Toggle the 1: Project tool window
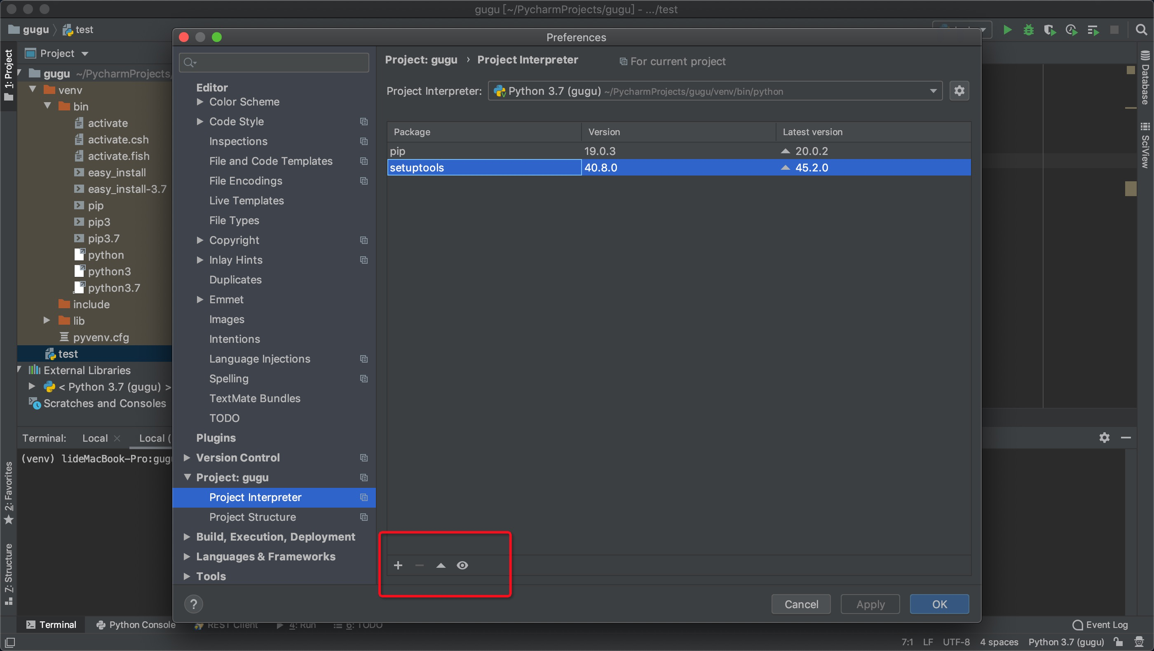Image resolution: width=1154 pixels, height=651 pixels. (9, 75)
